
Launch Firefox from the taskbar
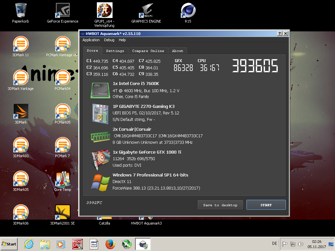[110, 244]
